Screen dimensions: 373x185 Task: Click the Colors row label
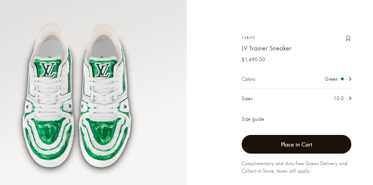click(x=248, y=79)
